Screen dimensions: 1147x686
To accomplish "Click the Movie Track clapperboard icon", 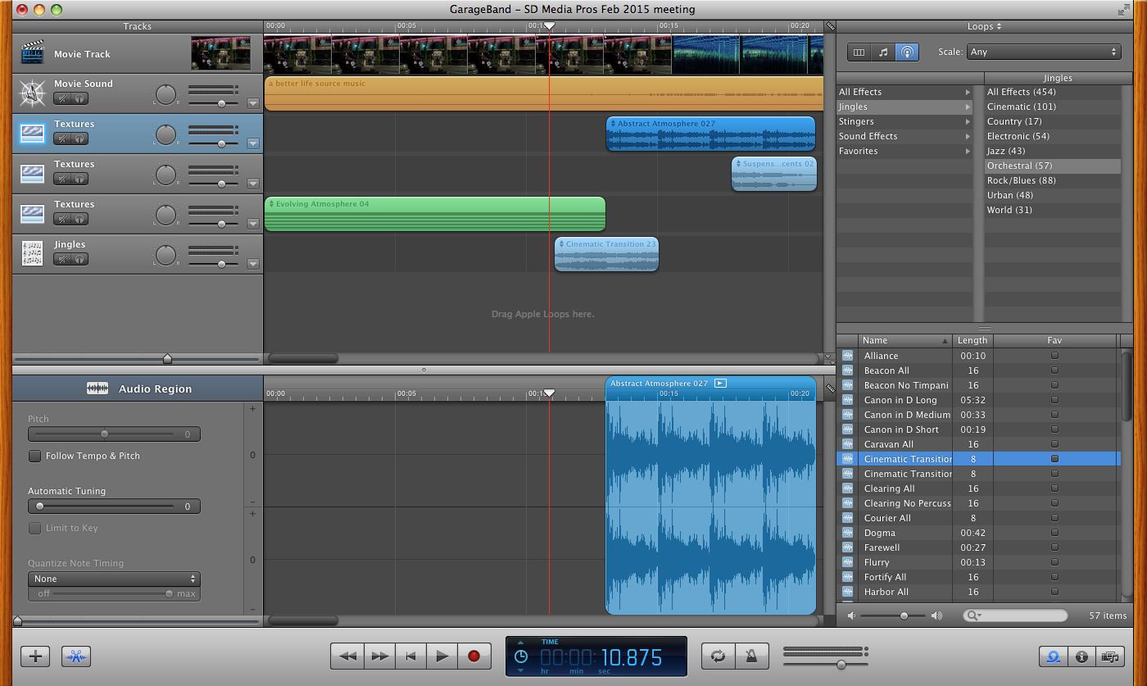I will [x=33, y=54].
